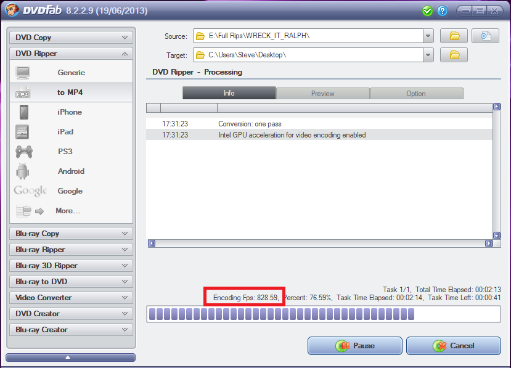Switch to the Option tab
The width and height of the screenshot is (511, 368).
pyautogui.click(x=416, y=94)
